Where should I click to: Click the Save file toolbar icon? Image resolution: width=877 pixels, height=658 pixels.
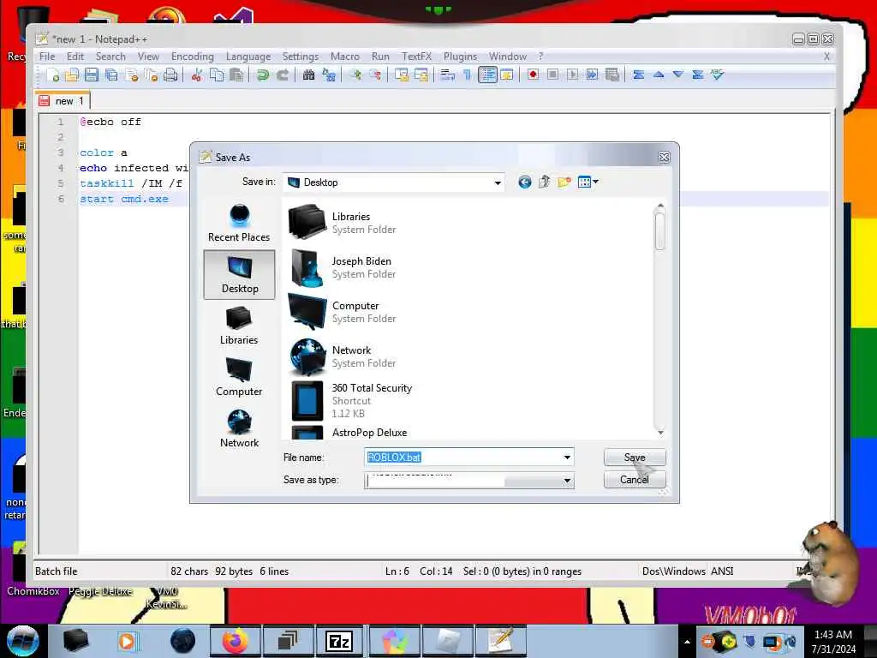91,75
